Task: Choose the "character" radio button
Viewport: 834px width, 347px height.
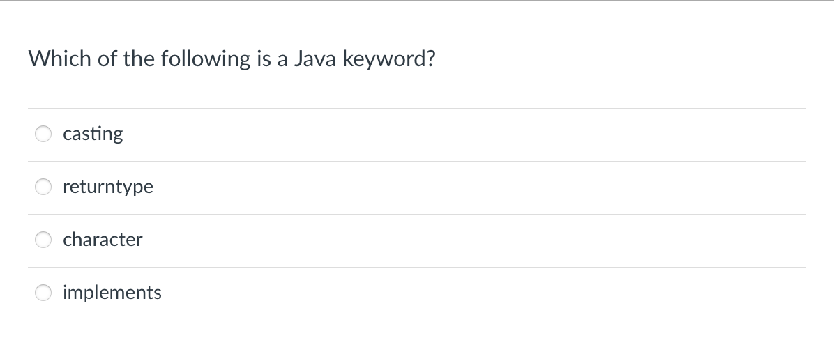Action: [44, 240]
